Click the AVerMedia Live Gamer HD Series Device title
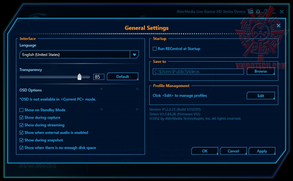 click(211, 12)
